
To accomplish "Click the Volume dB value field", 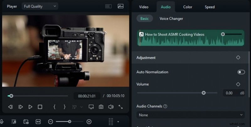I will coord(234,93).
